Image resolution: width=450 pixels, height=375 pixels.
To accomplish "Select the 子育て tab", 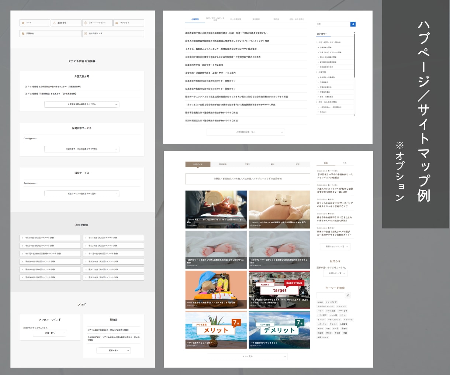I will 247,164.
